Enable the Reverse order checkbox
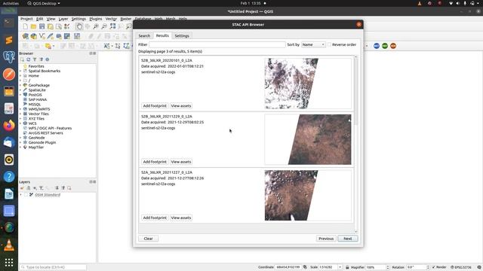The width and height of the screenshot is (483, 271). pyautogui.click(x=329, y=45)
